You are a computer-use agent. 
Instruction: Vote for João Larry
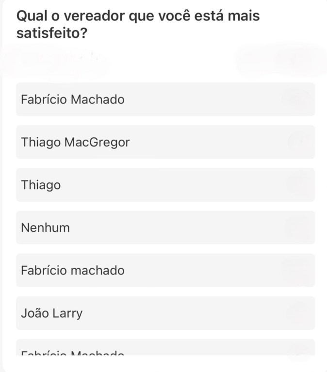[146, 313]
